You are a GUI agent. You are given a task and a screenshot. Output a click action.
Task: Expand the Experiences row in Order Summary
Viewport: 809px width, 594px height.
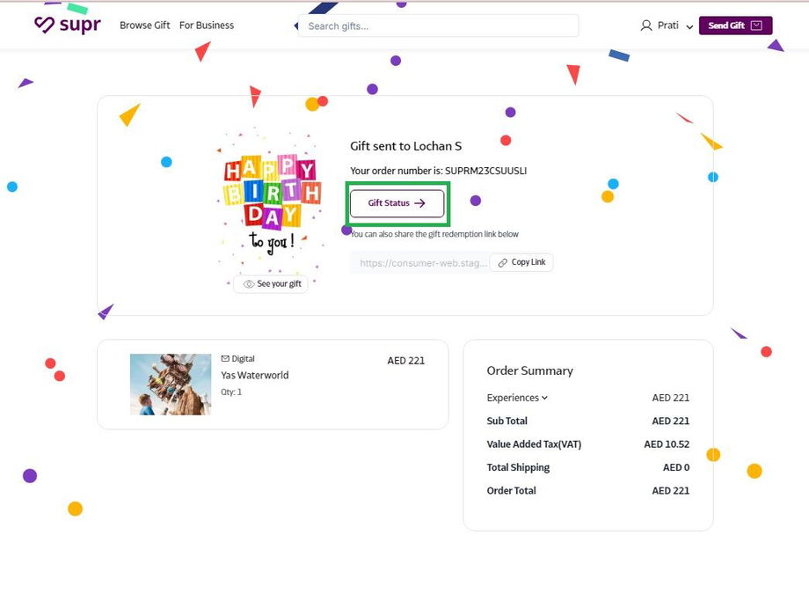click(x=517, y=398)
